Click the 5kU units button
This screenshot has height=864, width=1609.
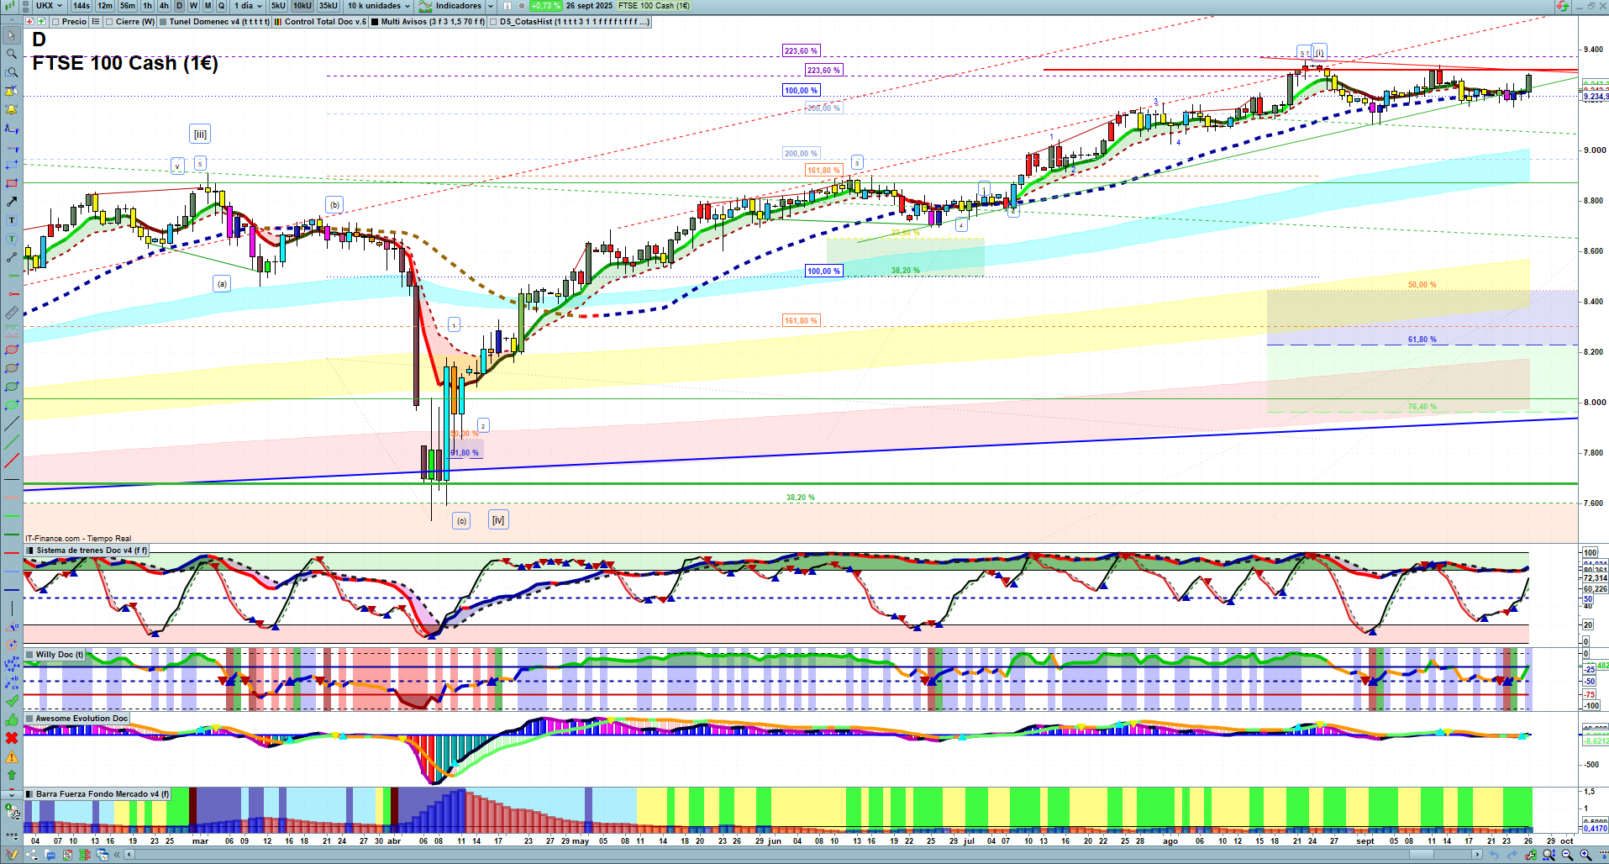tap(278, 6)
